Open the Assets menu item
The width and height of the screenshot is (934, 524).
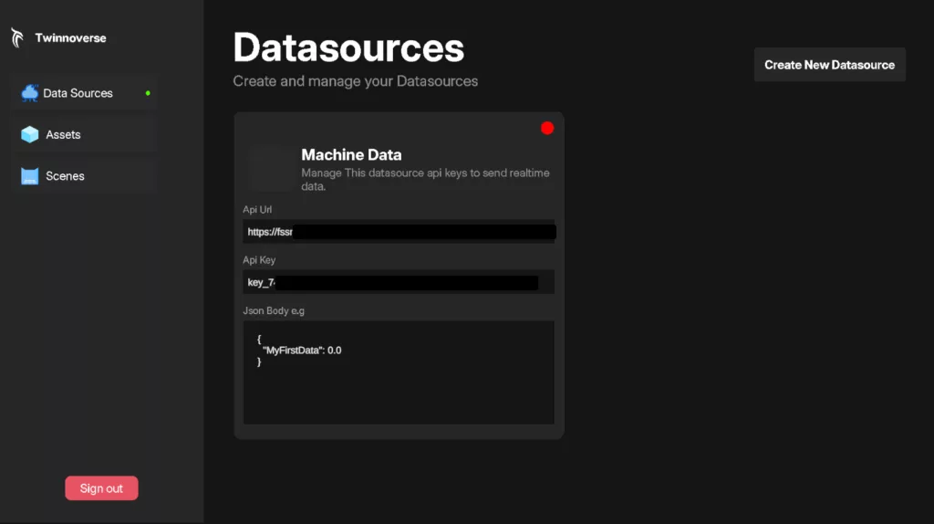(84, 135)
